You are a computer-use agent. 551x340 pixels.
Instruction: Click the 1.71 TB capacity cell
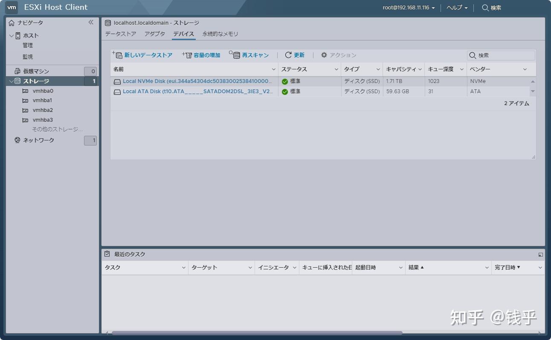click(x=394, y=81)
